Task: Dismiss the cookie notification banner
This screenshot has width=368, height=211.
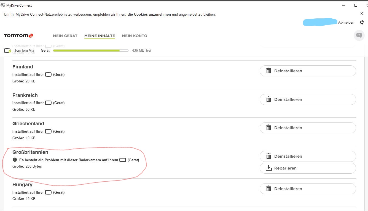Action: pyautogui.click(x=362, y=13)
